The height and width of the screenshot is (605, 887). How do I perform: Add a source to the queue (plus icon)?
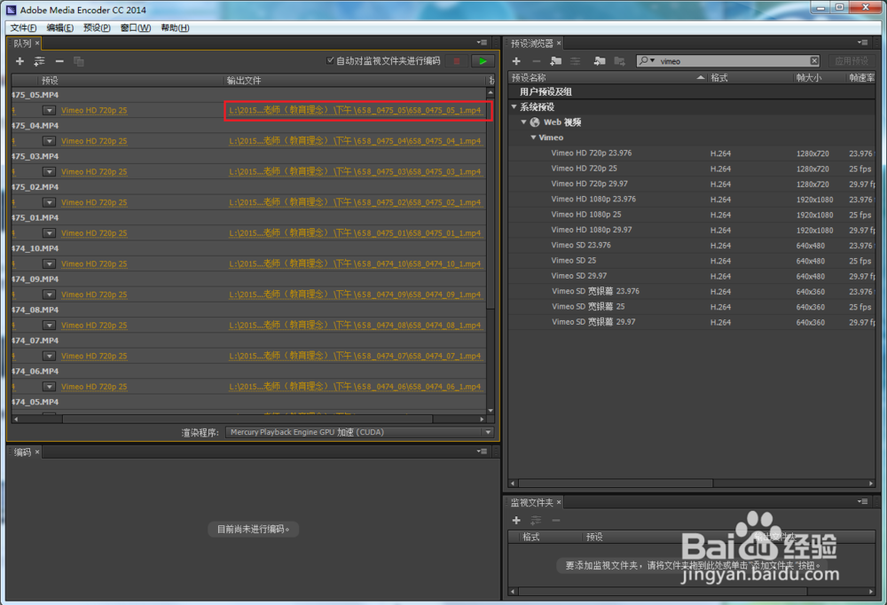pyautogui.click(x=20, y=61)
